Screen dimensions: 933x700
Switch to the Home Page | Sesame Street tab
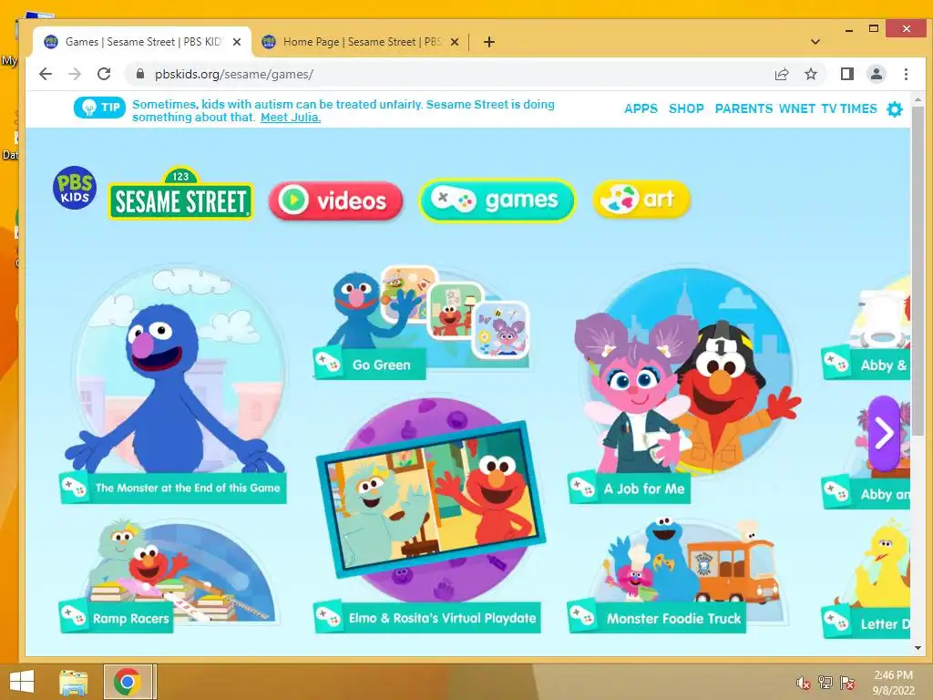pos(361,42)
